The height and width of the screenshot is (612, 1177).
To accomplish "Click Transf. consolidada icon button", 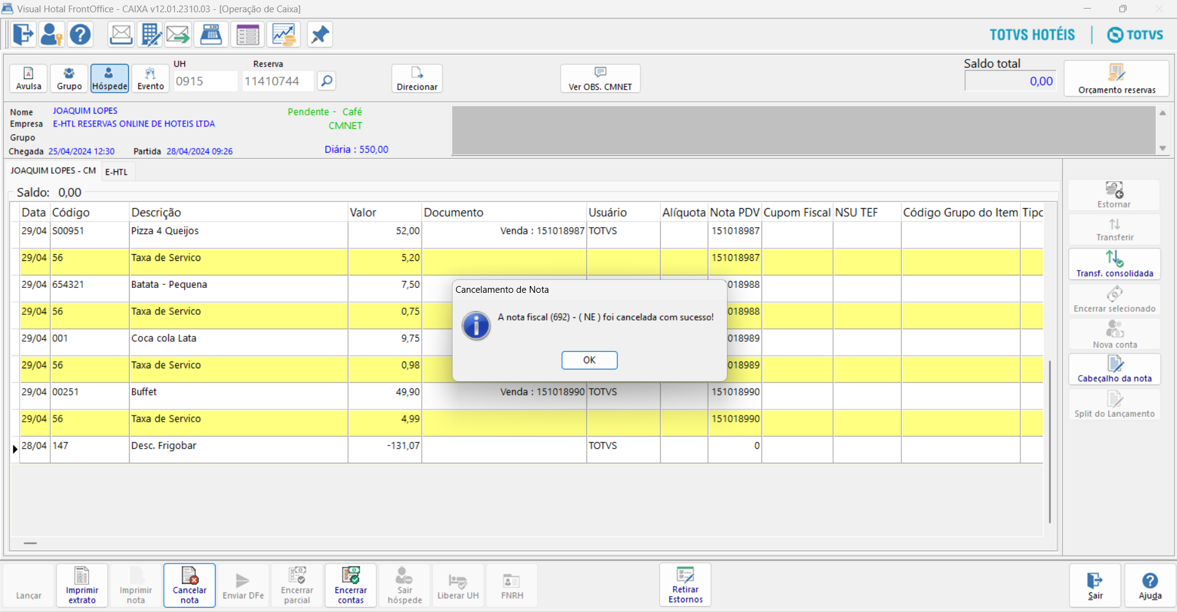I will [1114, 264].
